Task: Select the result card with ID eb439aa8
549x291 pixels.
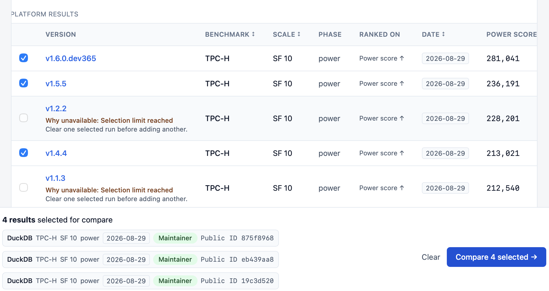Action: pos(141,259)
